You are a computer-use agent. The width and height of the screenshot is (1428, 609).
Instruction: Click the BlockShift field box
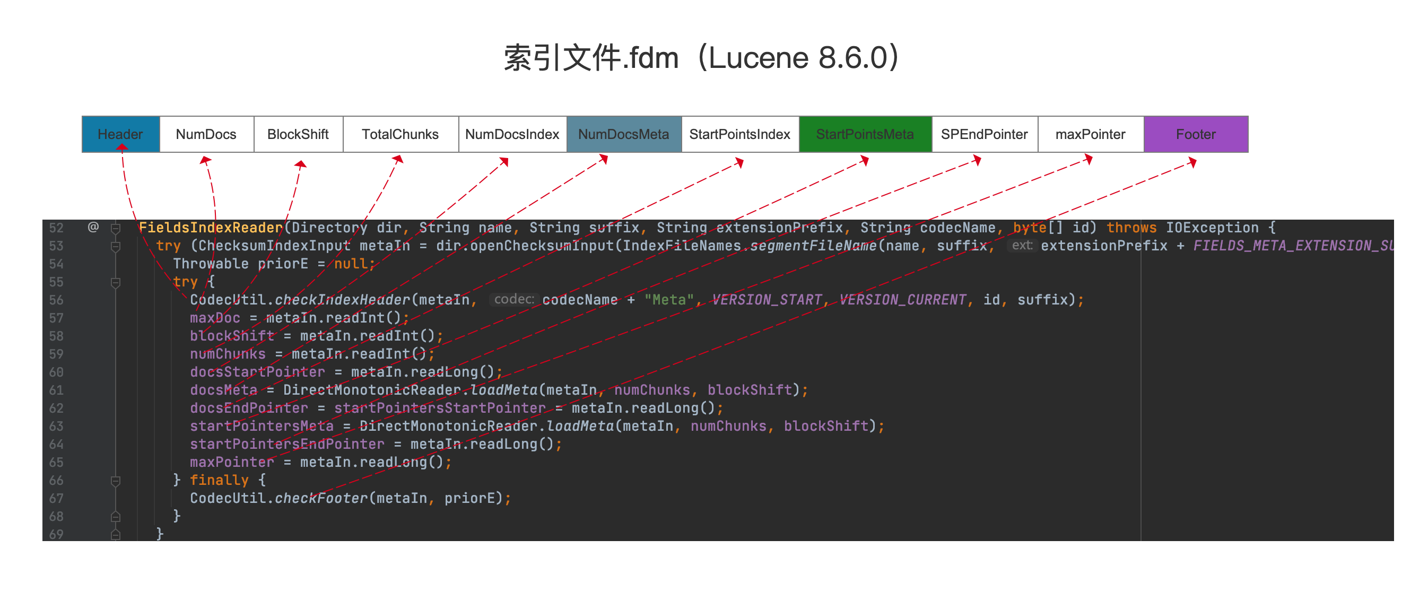pos(298,134)
